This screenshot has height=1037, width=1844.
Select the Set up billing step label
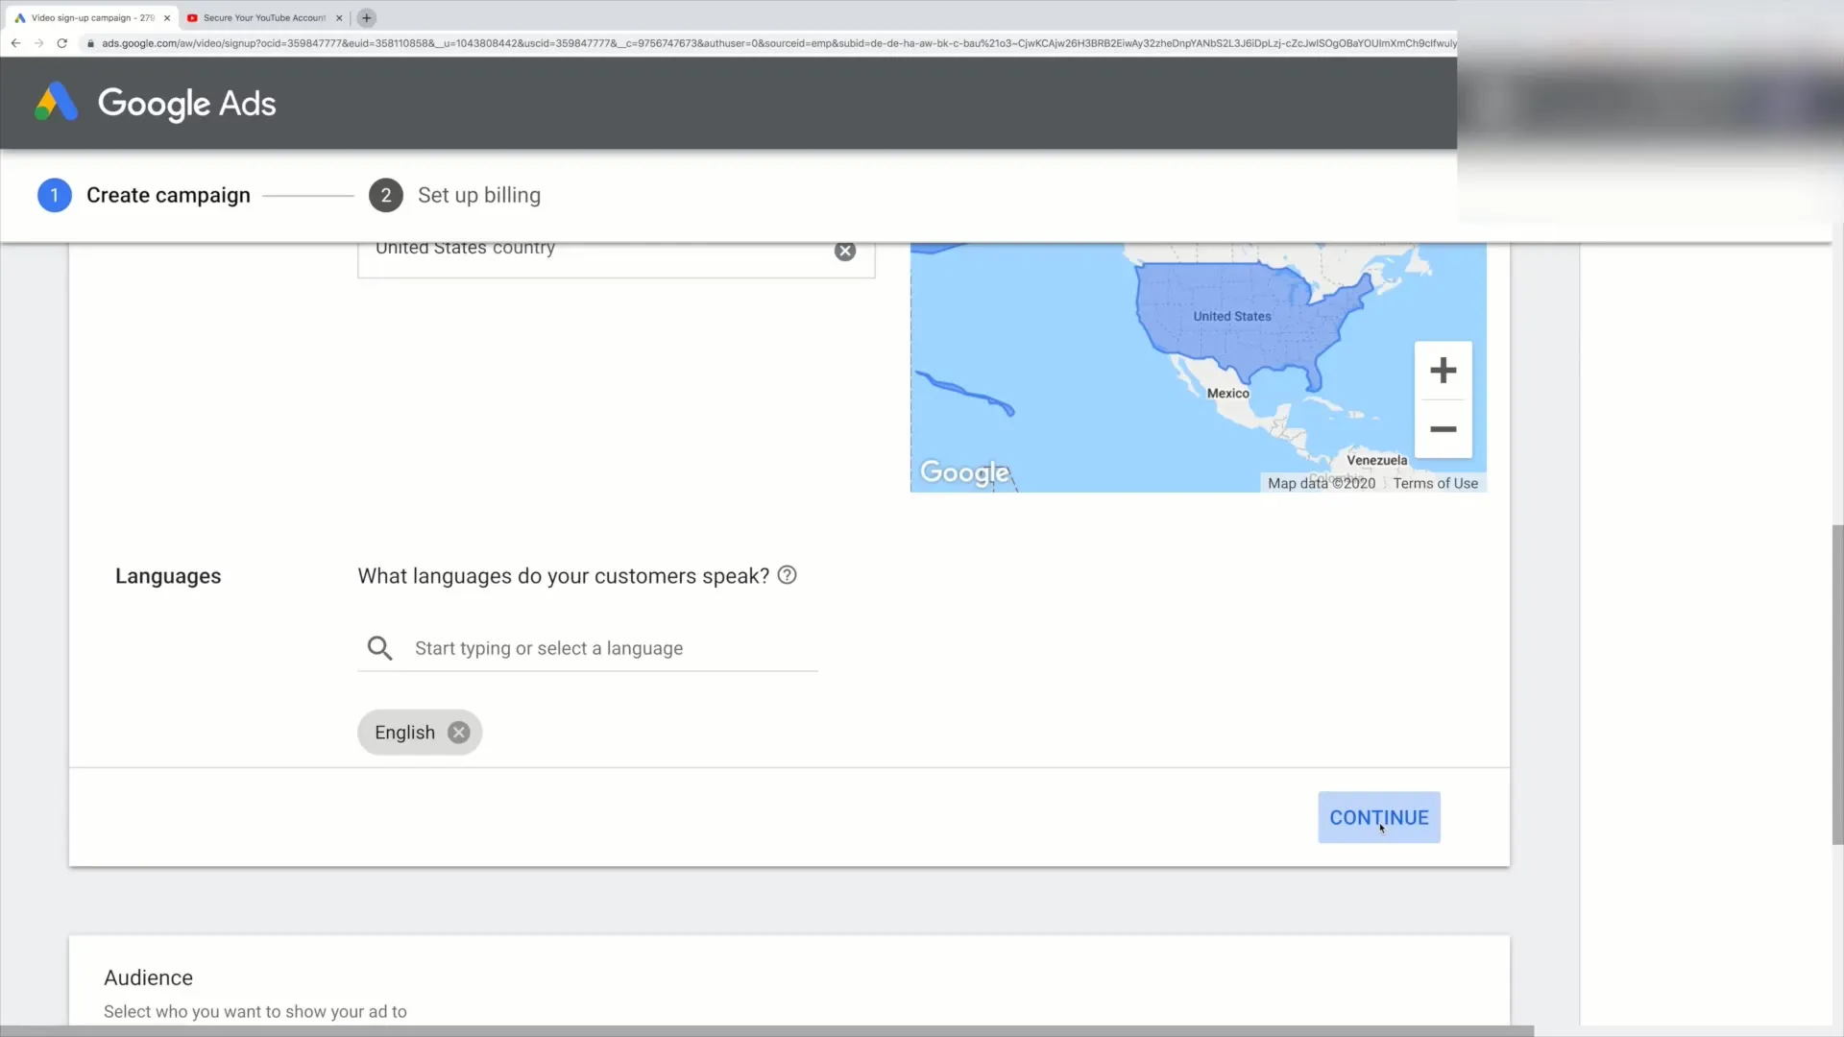[478, 194]
